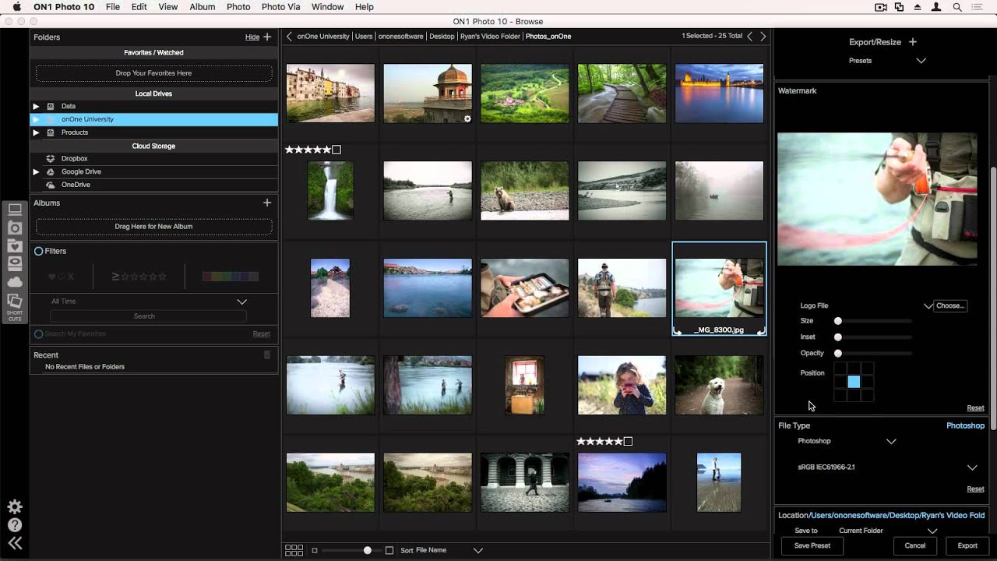Screen dimensions: 997x561
Task: Click the OneDrive icon in Cloud Storage
Action: [x=51, y=185]
